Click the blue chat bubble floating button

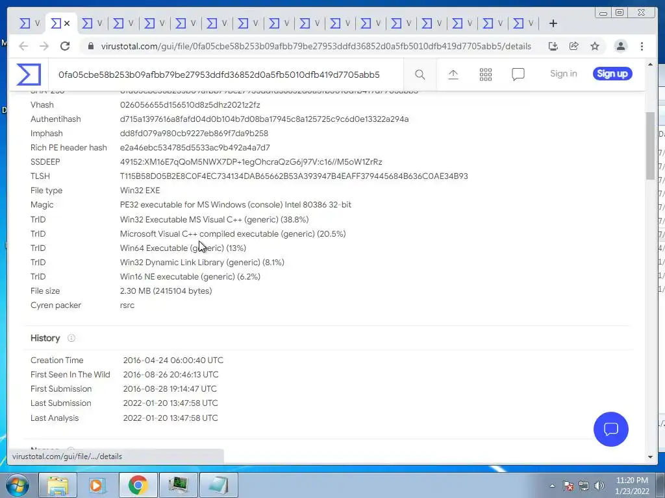[x=610, y=429]
